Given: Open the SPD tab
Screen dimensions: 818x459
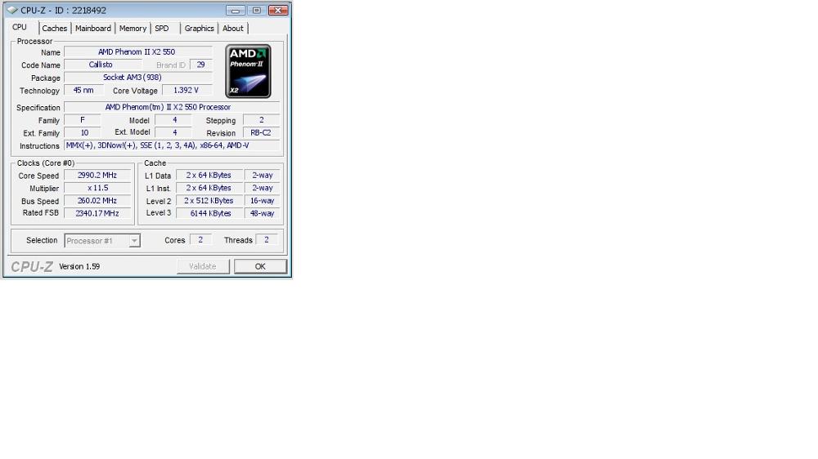Looking at the screenshot, I should pos(162,28).
